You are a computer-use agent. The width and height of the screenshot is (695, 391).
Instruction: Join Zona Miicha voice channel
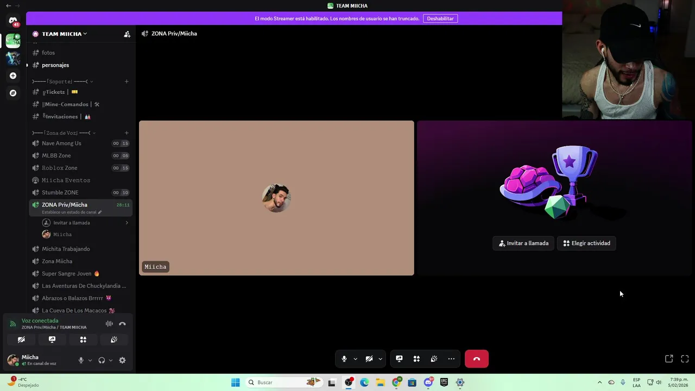click(x=81, y=261)
